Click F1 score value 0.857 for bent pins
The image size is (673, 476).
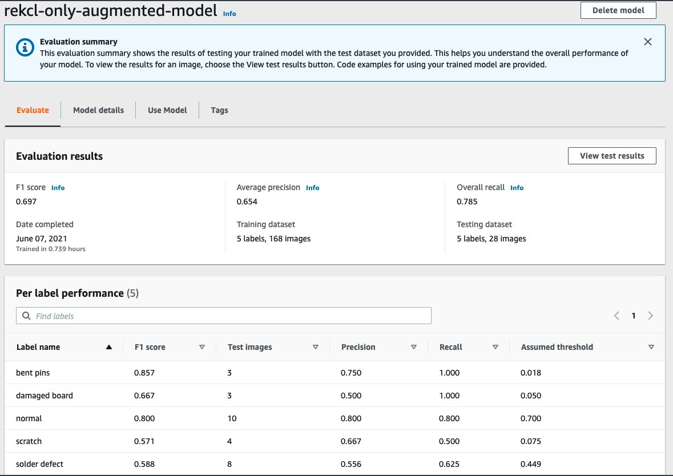click(x=144, y=373)
